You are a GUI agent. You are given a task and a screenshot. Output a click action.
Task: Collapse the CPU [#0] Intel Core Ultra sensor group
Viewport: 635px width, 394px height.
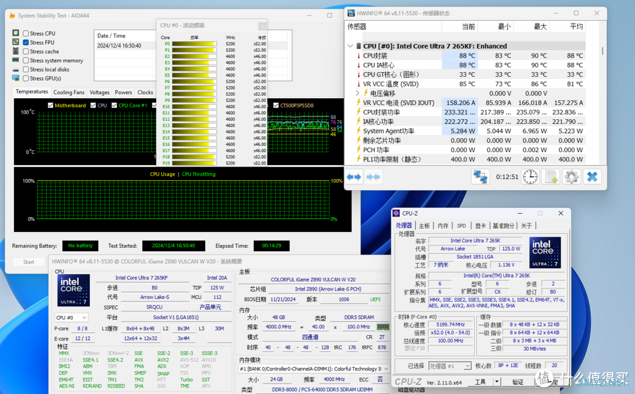[351, 46]
